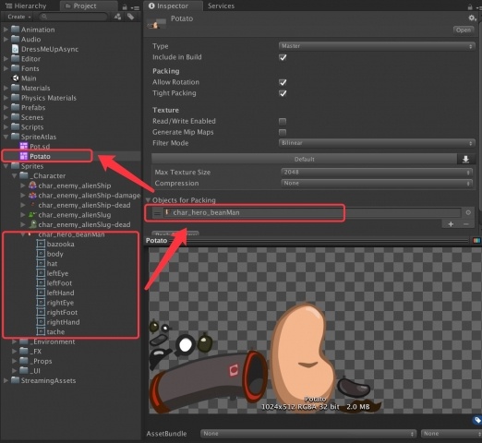Screen dimensions: 482x443
Task: Open the AssetBundle variant dropdown
Action: (x=452, y=434)
